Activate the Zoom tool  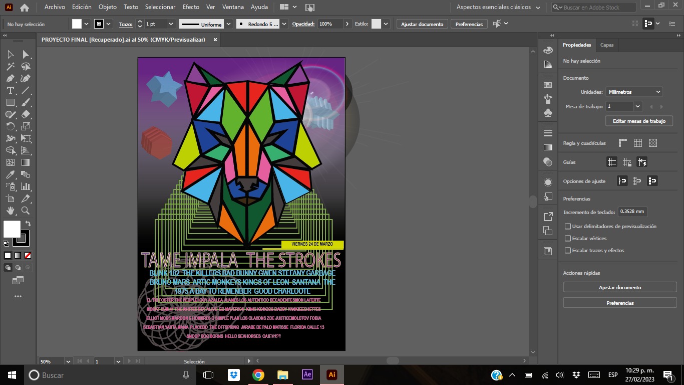point(26,211)
